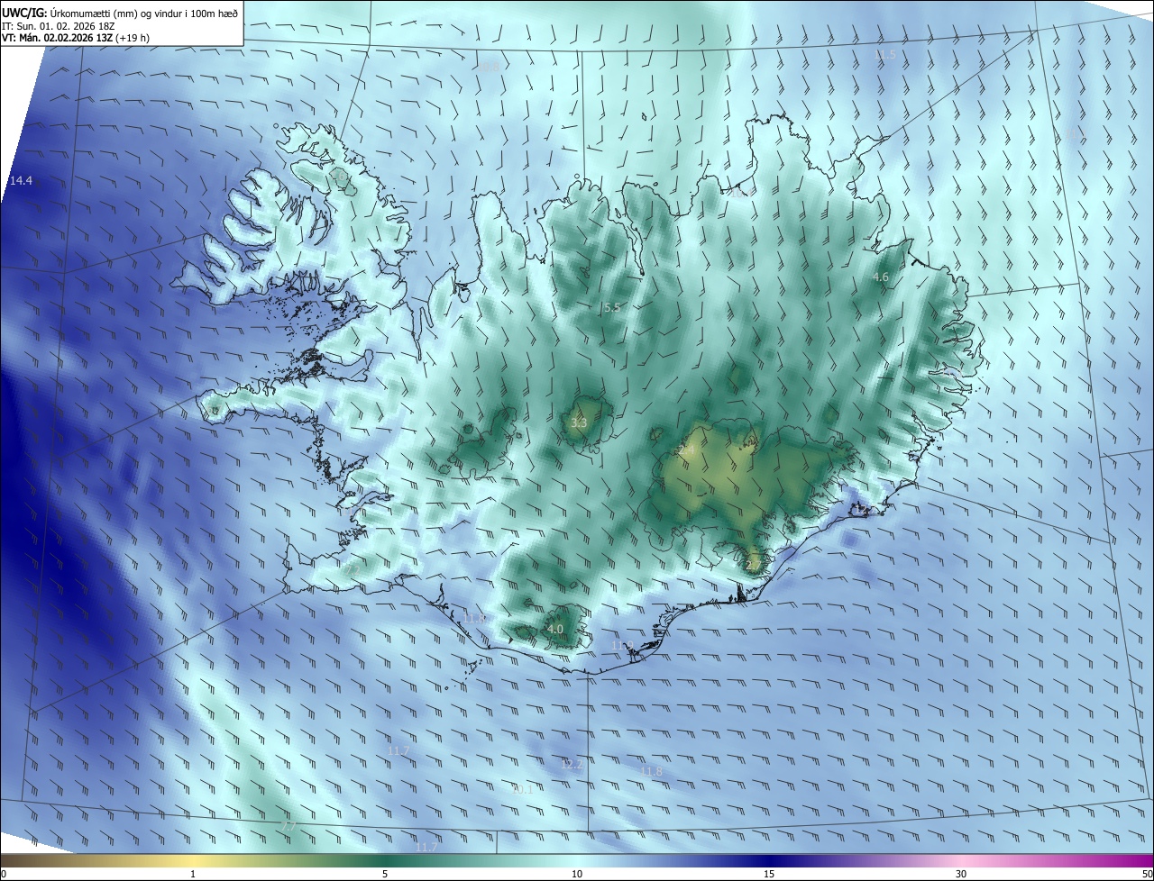The image size is (1154, 881).
Task: Click the 50 tick on the color scale
Action: (x=1147, y=874)
